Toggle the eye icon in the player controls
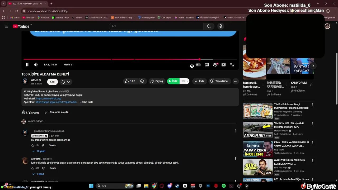 click(192, 66)
